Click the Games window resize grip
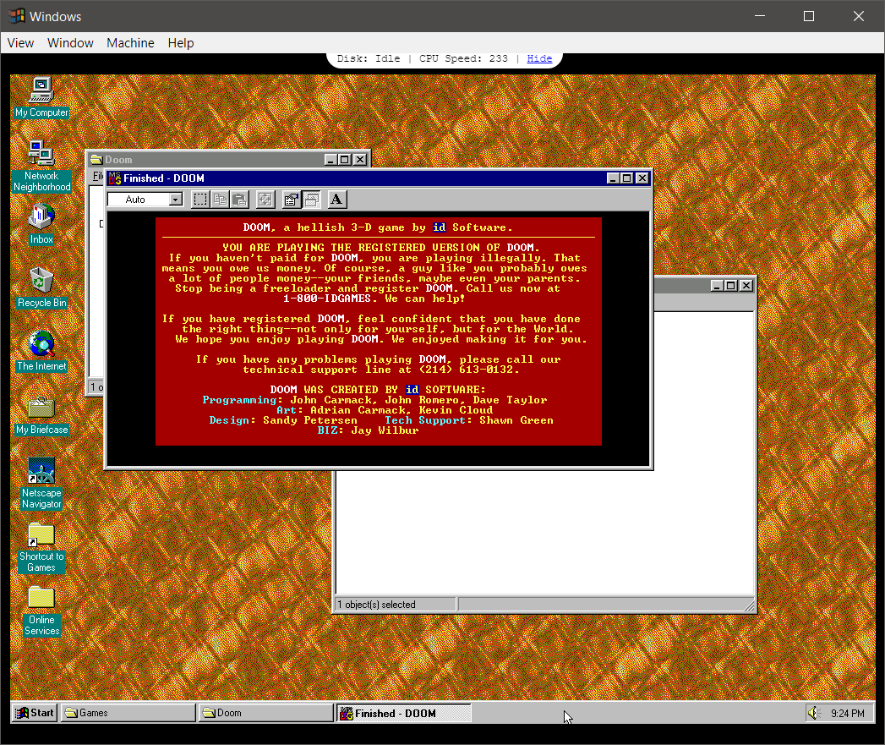 coord(749,605)
